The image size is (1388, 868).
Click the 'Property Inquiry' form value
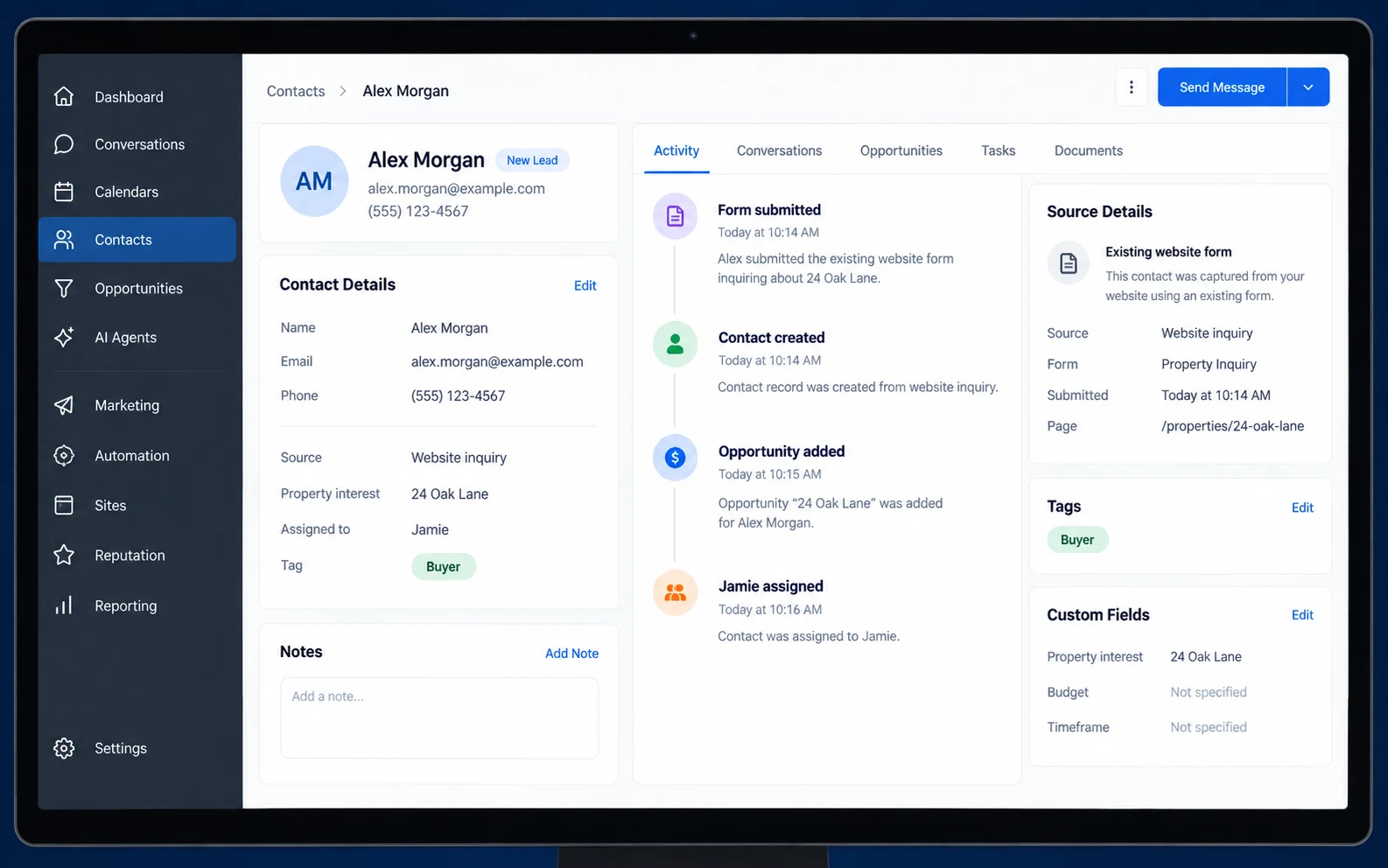pos(1209,364)
